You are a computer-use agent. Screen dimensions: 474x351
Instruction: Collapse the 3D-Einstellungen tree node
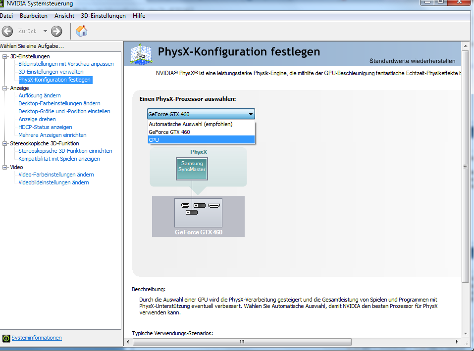(5, 56)
